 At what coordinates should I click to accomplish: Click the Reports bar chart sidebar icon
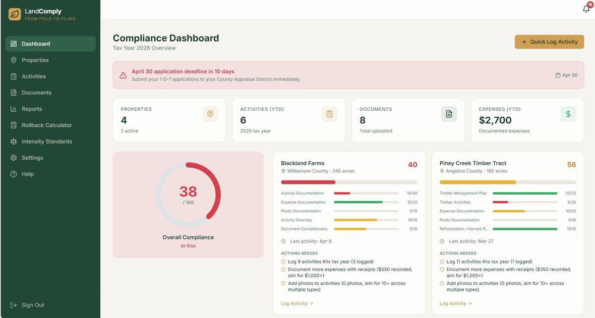[13, 109]
